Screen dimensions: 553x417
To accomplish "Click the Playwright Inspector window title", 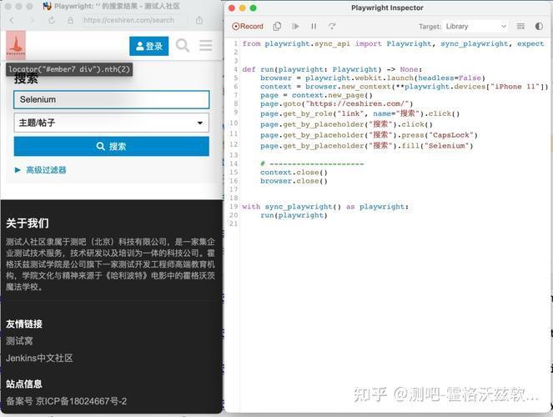I will [x=387, y=8].
